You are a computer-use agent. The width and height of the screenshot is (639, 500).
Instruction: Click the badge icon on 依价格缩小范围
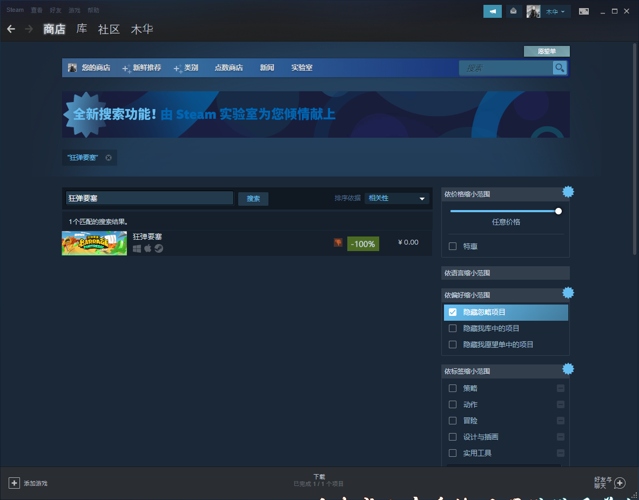(x=568, y=192)
